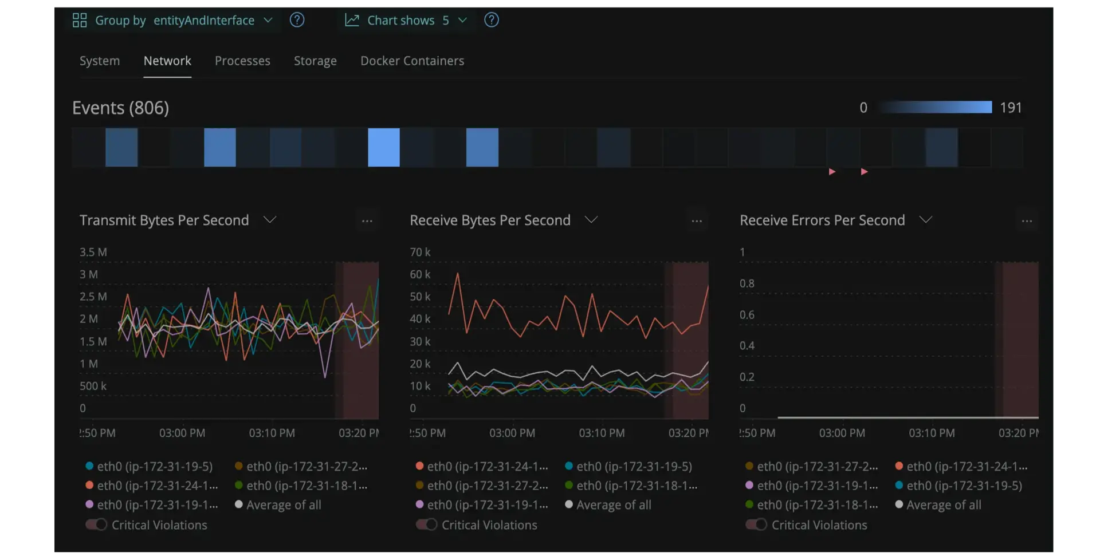Click red critical region in Transmit Bytes chart
This screenshot has width=1100, height=556.
click(360, 340)
